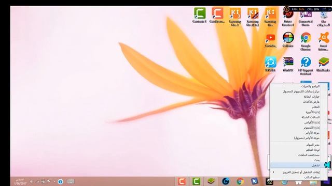Click the cursor-arrow app icon in taskbar
This screenshot has height=186, width=332.
click(x=255, y=181)
